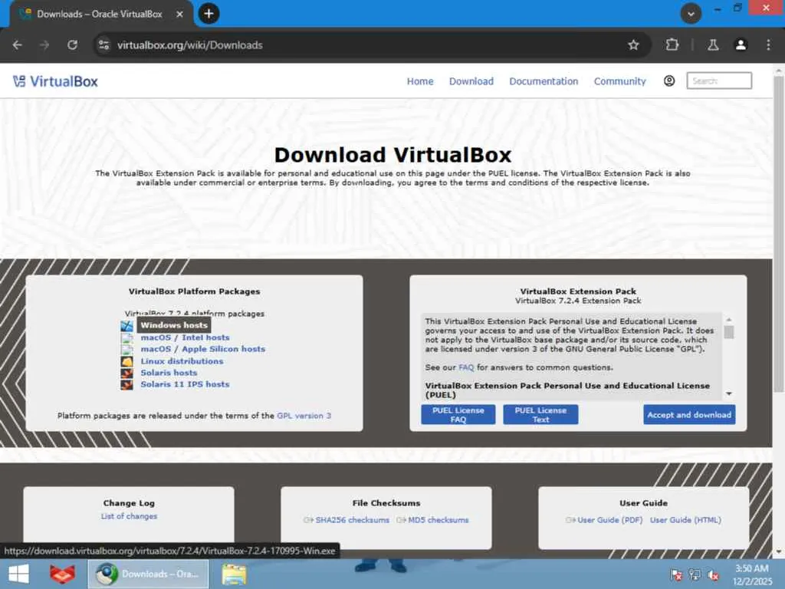This screenshot has width=785, height=589.
Task: Click the muted volume tray icon
Action: [714, 574]
